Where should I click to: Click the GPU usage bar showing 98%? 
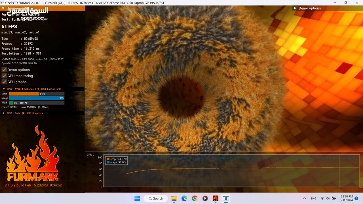(37, 98)
